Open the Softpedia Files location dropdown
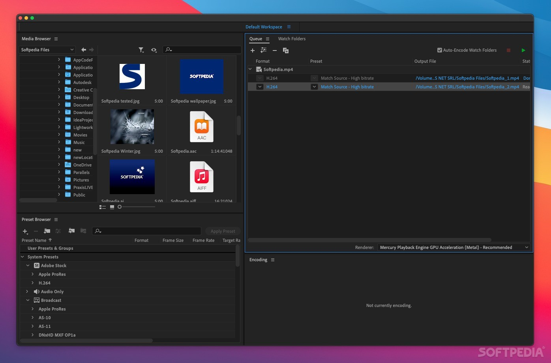 (47, 50)
